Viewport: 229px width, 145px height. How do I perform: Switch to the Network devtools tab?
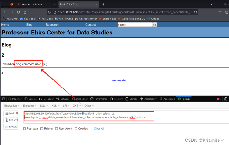pos(63,99)
